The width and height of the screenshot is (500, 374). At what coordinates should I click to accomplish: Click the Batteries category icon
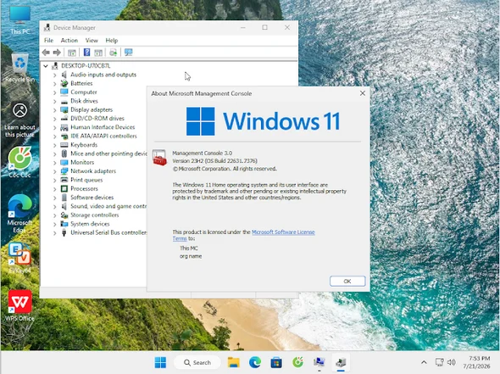click(64, 83)
